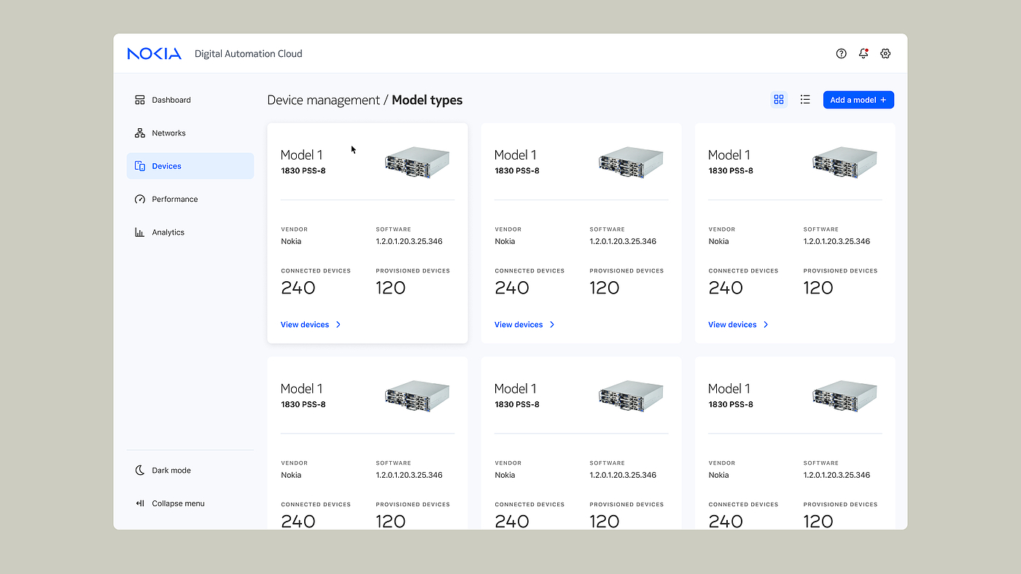This screenshot has width=1021, height=574.
Task: Open the settings gear icon
Action: pyautogui.click(x=885, y=53)
